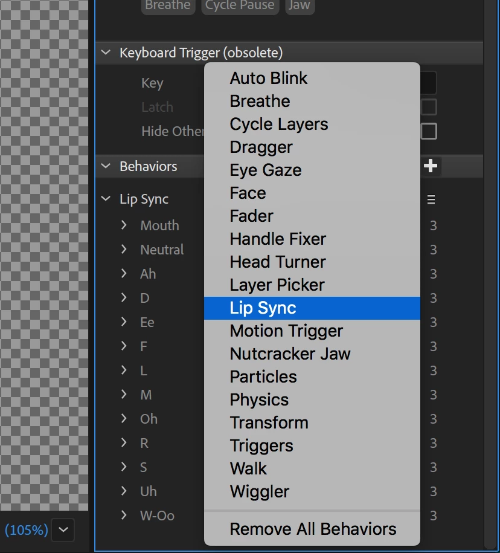Add the Motion Trigger behavior
This screenshot has width=500, height=553.
(x=312, y=331)
